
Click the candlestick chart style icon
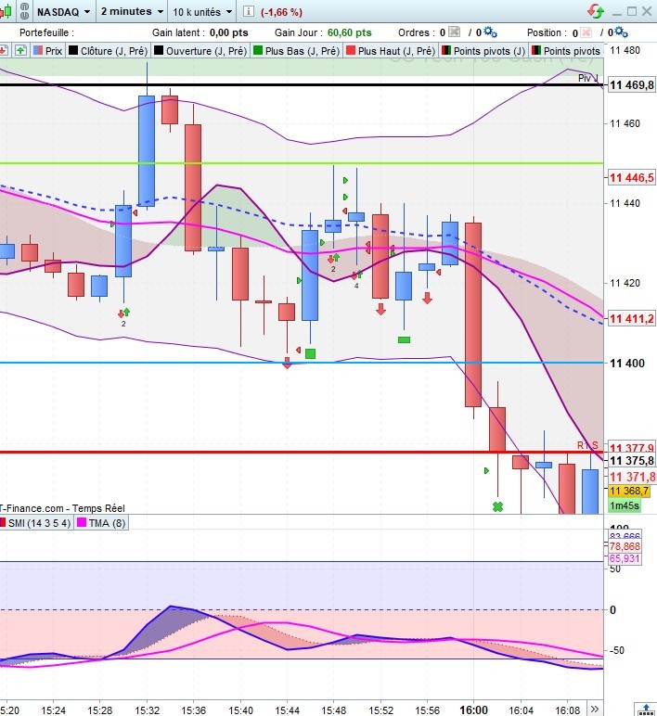point(6,11)
